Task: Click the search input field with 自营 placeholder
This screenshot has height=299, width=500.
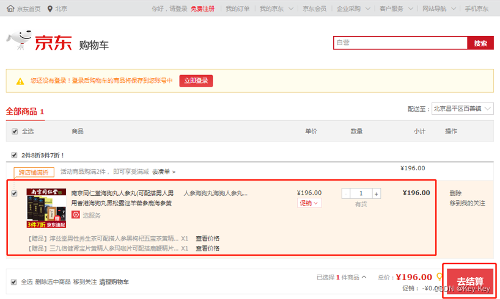Action: 400,43
